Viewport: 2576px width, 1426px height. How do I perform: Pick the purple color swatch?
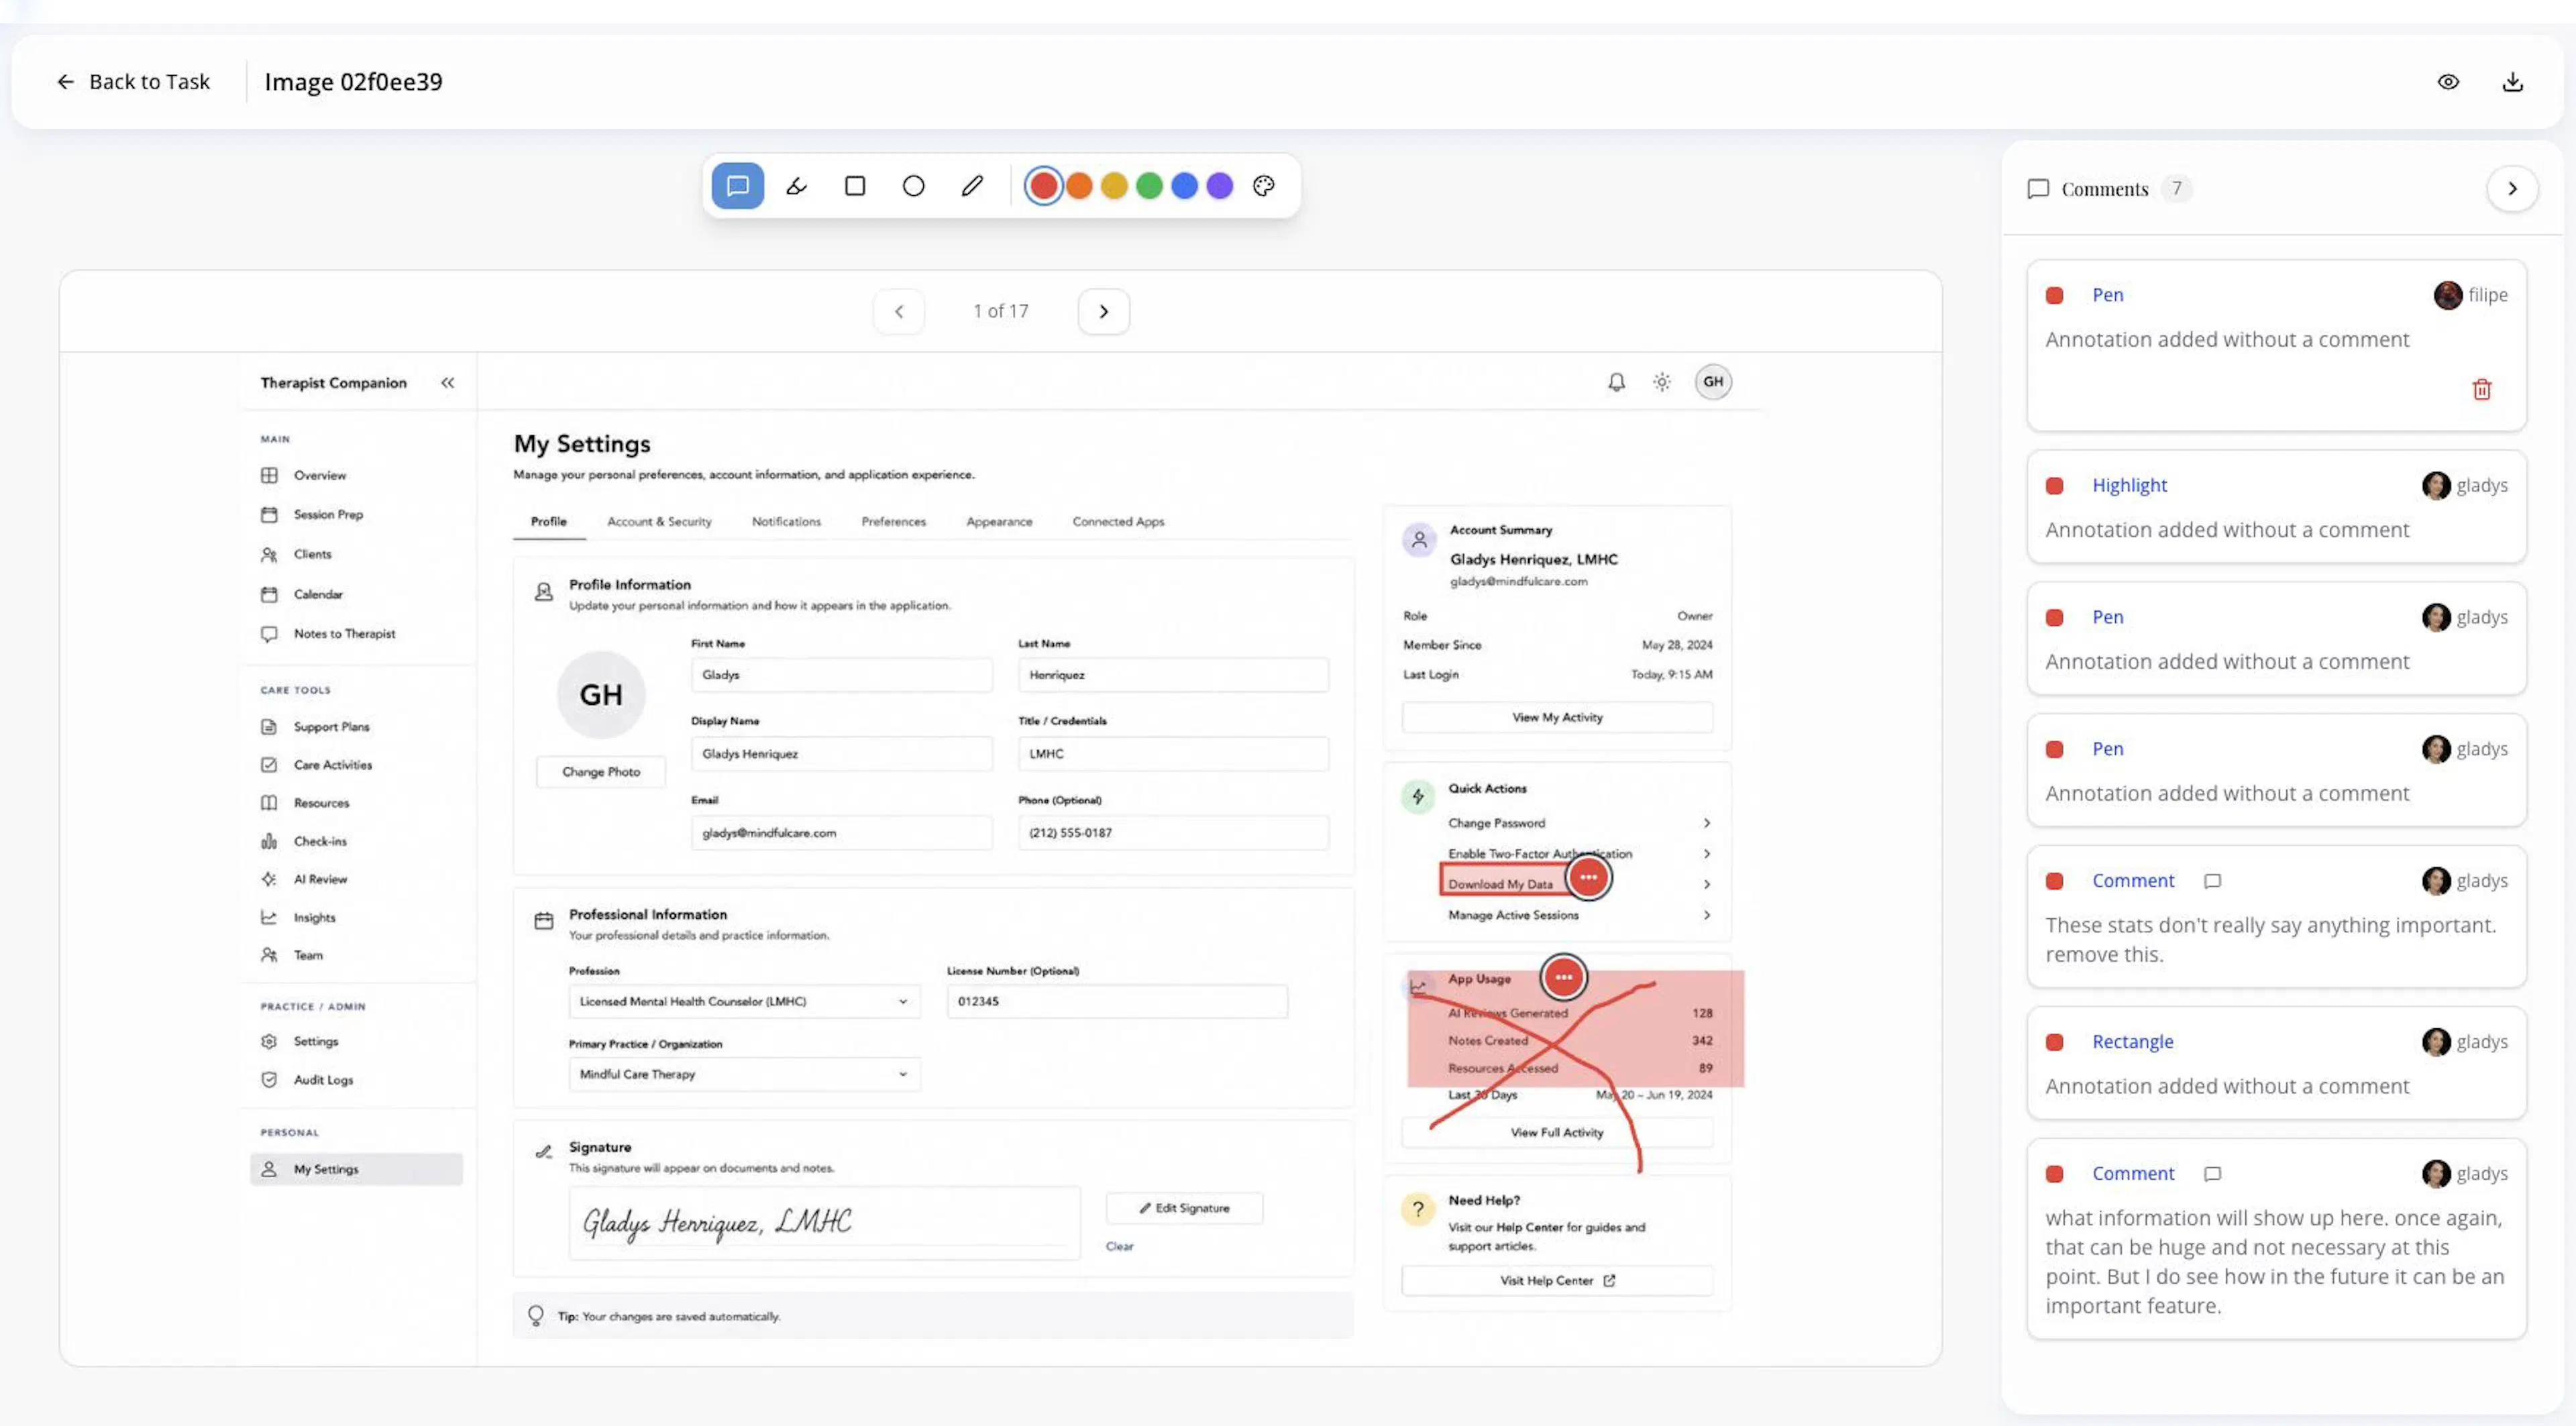pyautogui.click(x=1219, y=186)
